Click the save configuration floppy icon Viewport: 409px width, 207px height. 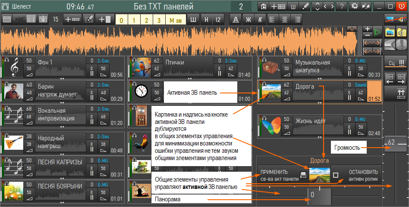click(x=264, y=6)
